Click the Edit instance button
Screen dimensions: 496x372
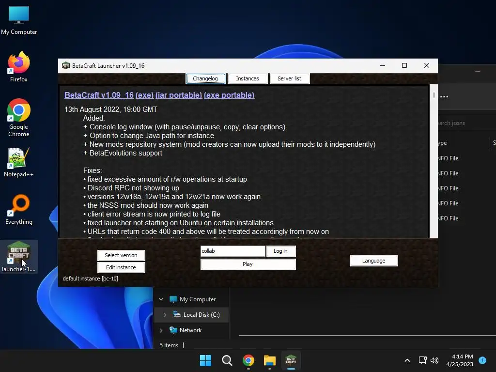121,267
